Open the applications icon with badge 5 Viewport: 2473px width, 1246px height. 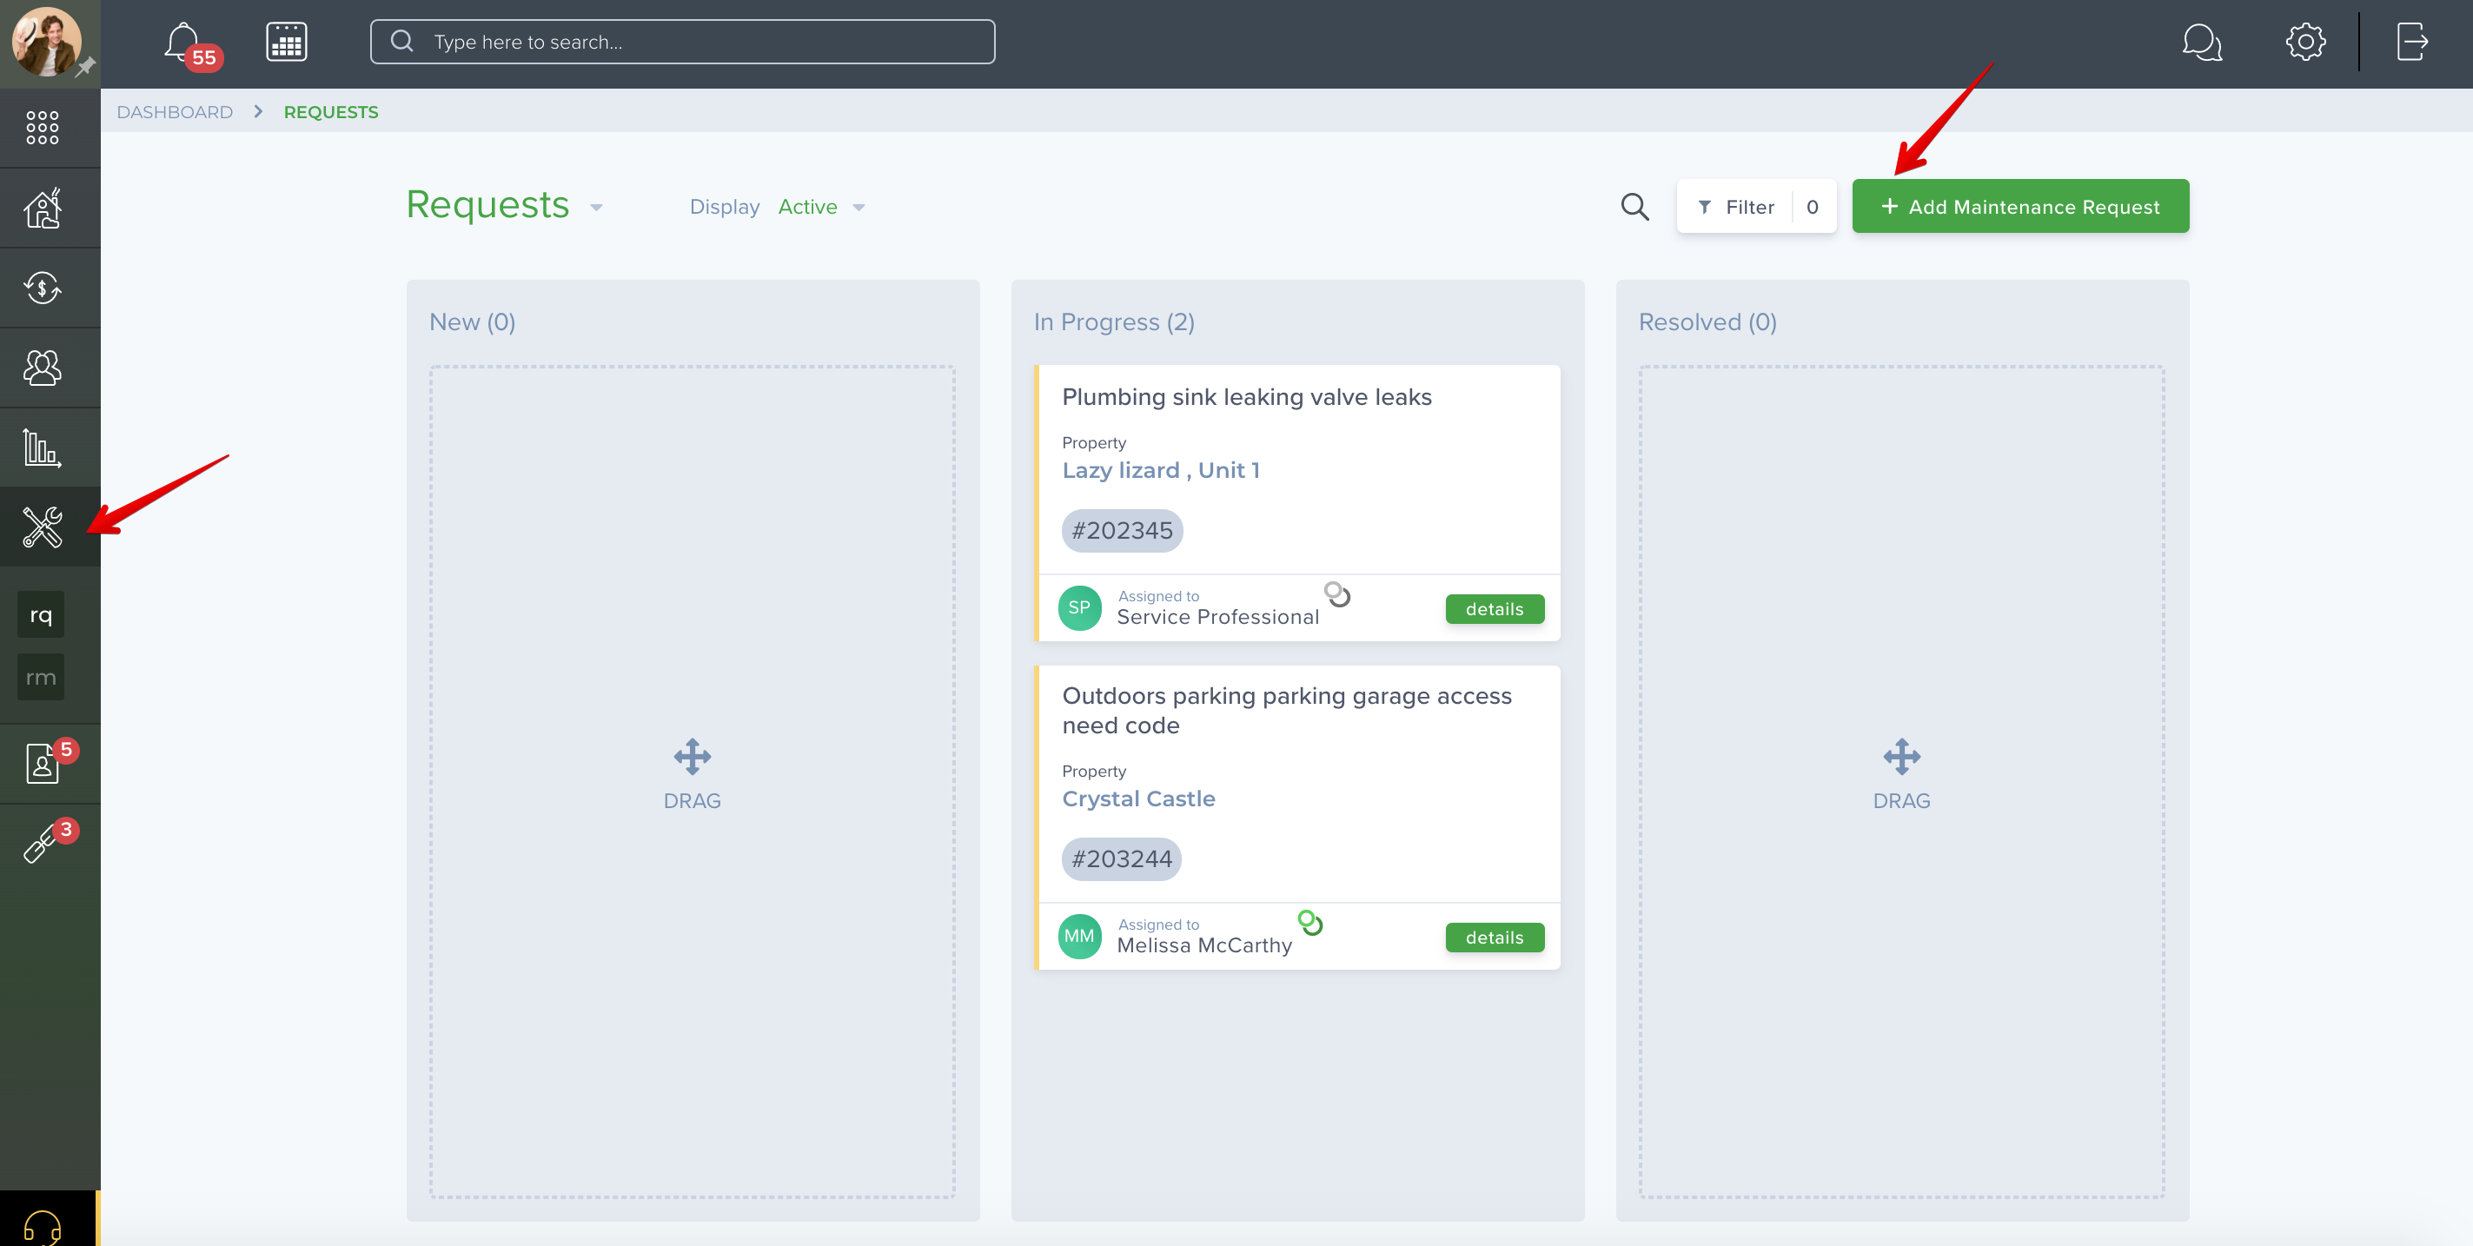point(43,764)
